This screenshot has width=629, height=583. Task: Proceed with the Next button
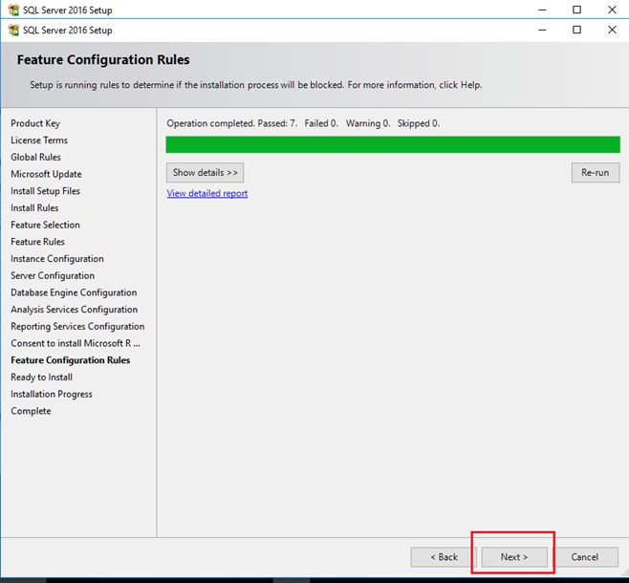(x=513, y=557)
